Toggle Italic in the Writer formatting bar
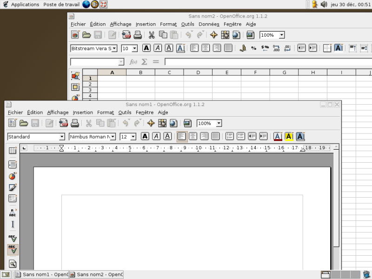Screen dimensions: 372x279 point(156,136)
